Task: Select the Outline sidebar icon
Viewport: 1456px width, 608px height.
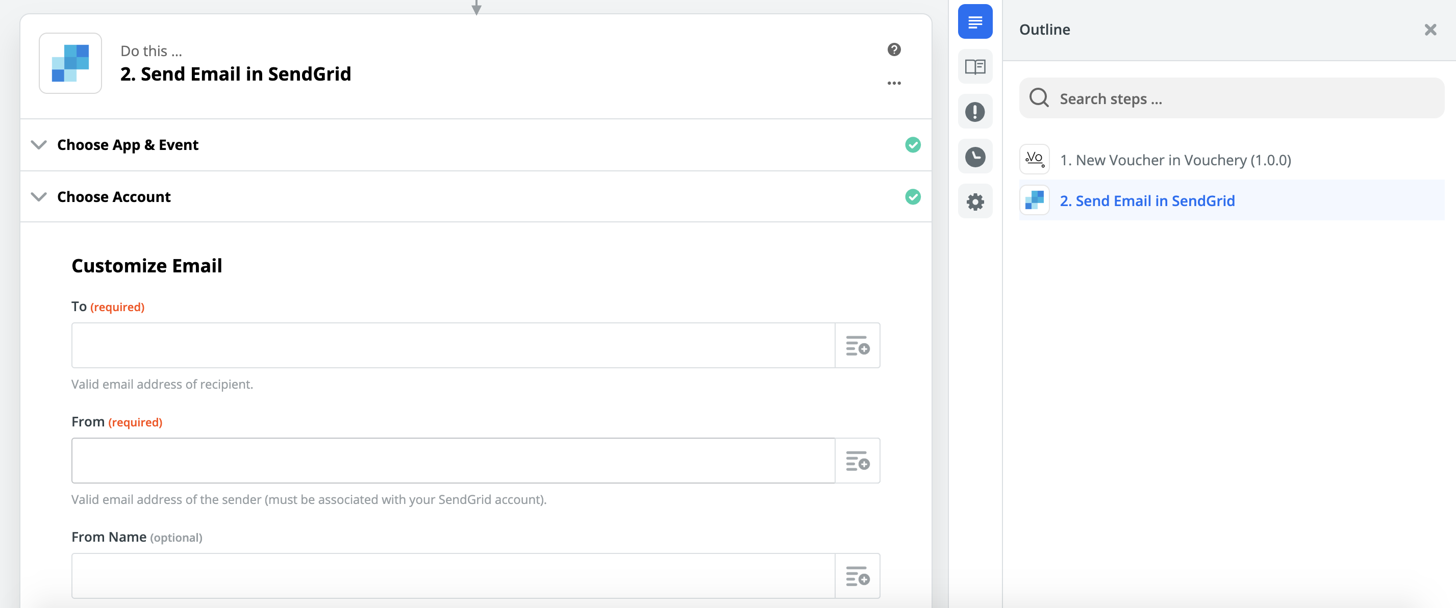Action: point(974,22)
